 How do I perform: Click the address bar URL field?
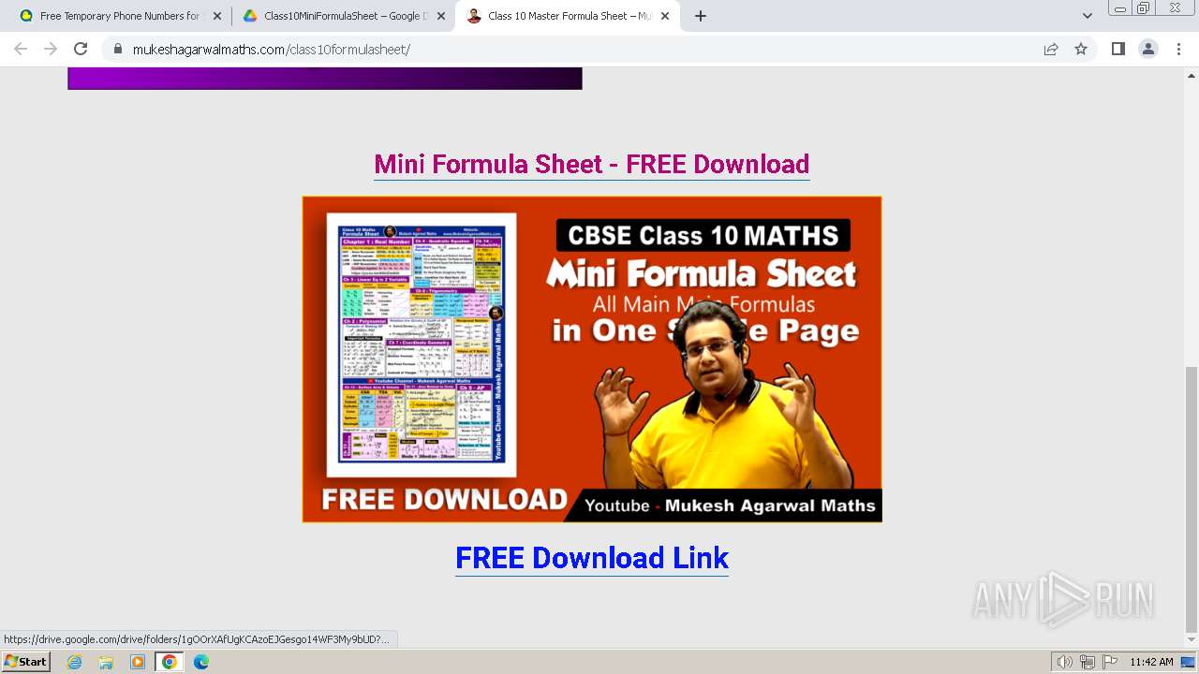click(581, 49)
